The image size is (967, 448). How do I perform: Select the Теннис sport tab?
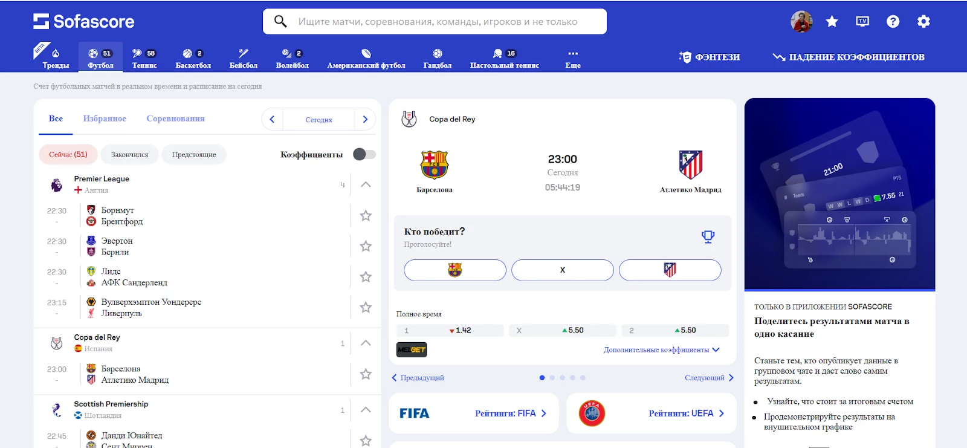[x=144, y=58]
